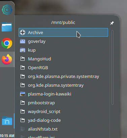Open the pmbootstrap folder

click(63, 103)
